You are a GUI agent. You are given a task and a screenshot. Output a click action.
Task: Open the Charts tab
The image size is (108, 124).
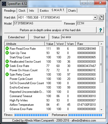72,11
